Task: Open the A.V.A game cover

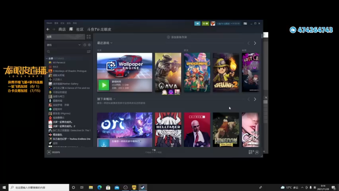Action: (x=168, y=72)
